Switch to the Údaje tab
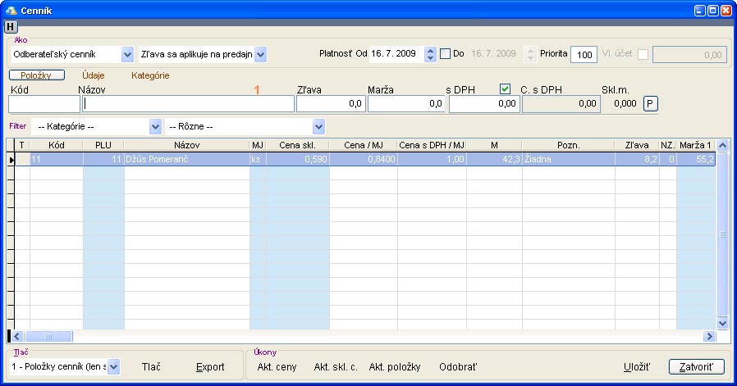Image resolution: width=737 pixels, height=386 pixels. point(94,75)
